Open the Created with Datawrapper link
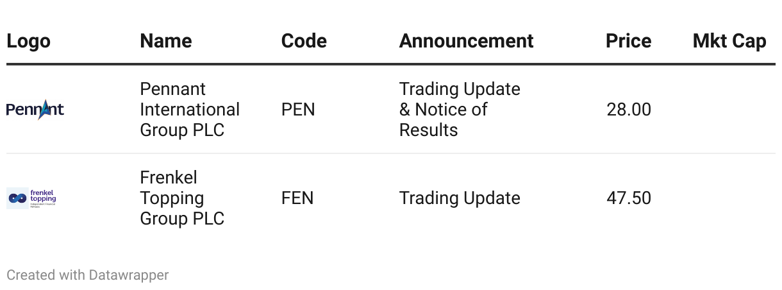Viewport: 782px width, 290px height. click(87, 275)
